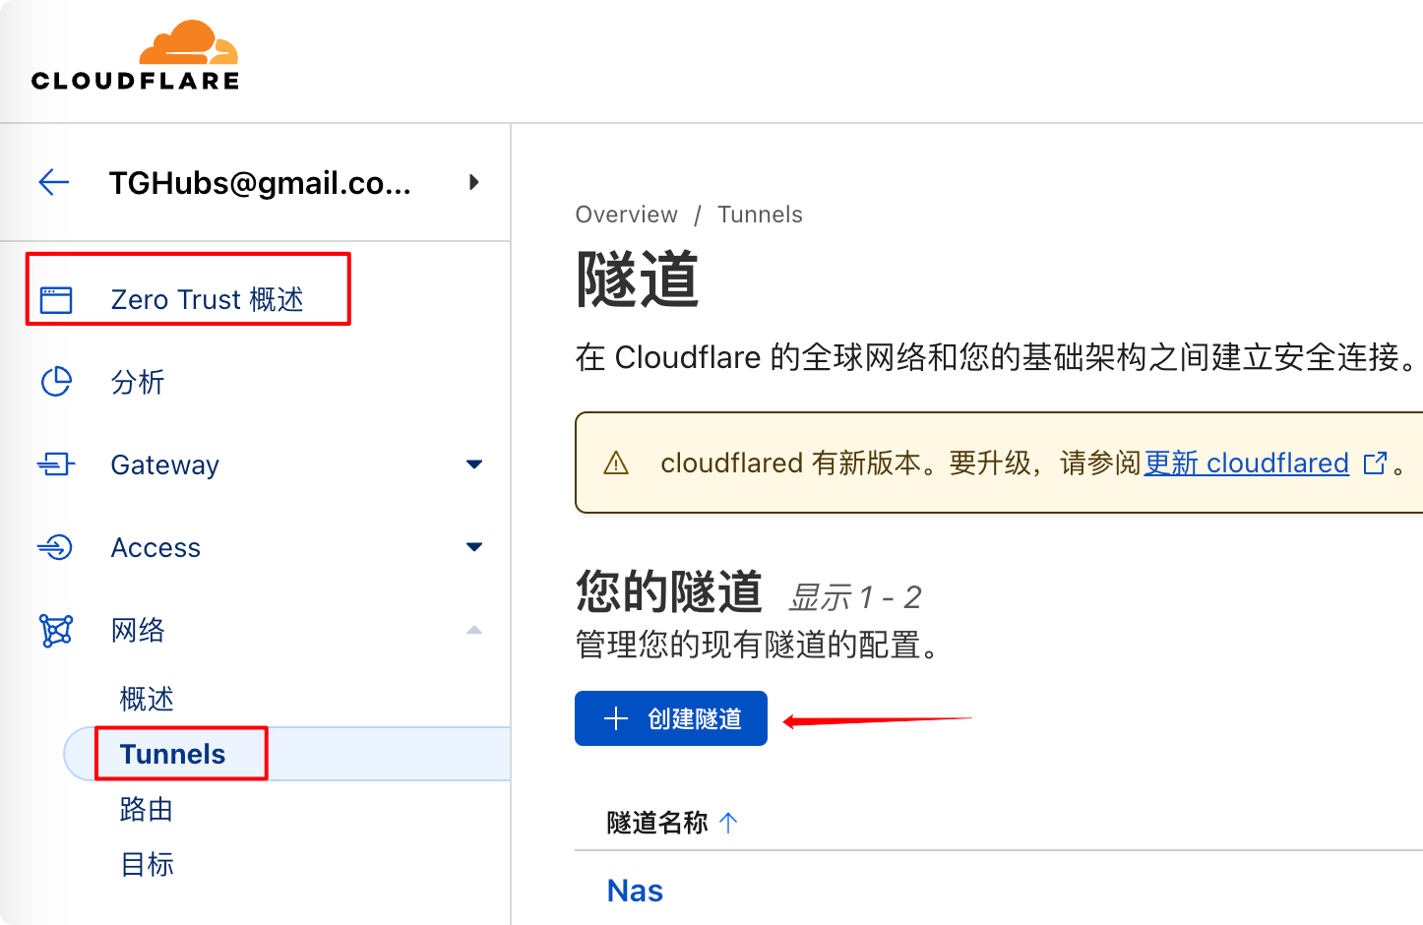This screenshot has height=925, width=1423.
Task: Select Tunnels in the sidebar
Action: pos(173,754)
